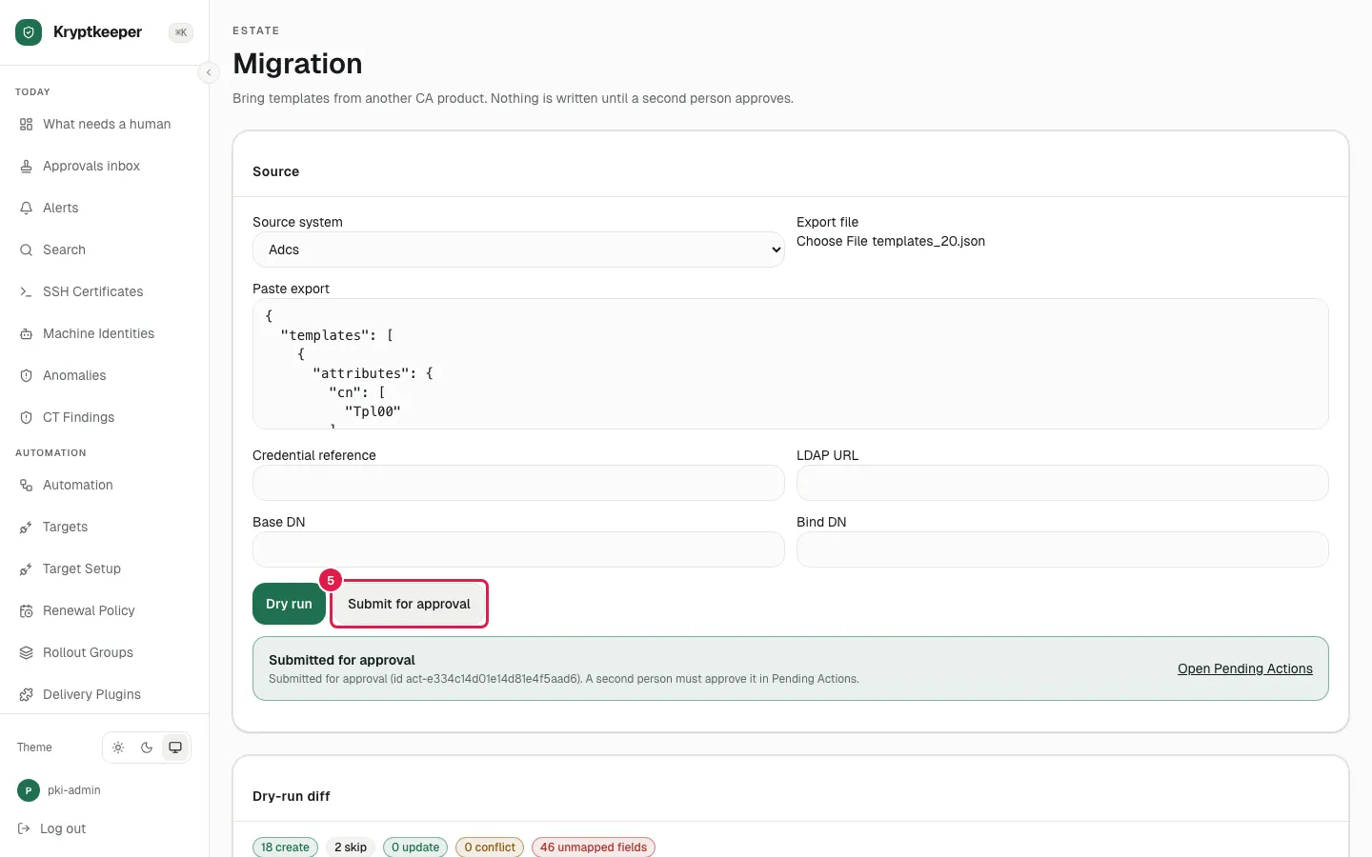The height and width of the screenshot is (857, 1372).
Task: Navigate to Renewal Policy
Action: 89,610
